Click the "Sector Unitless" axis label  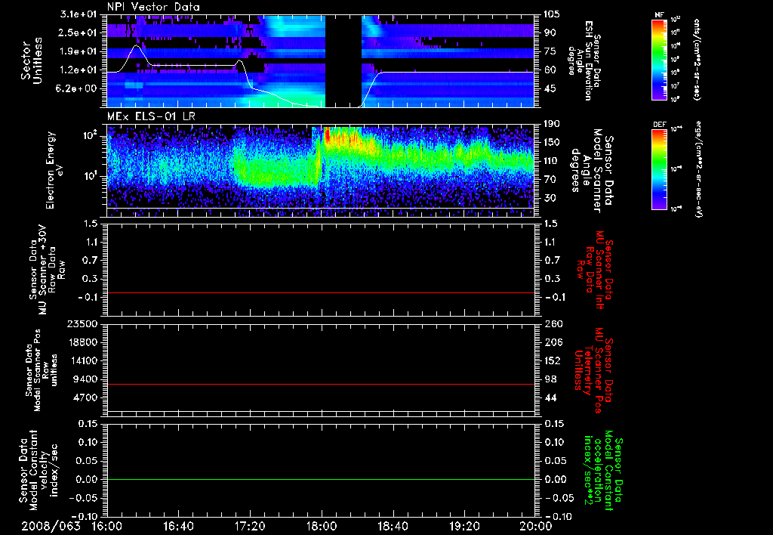point(32,60)
